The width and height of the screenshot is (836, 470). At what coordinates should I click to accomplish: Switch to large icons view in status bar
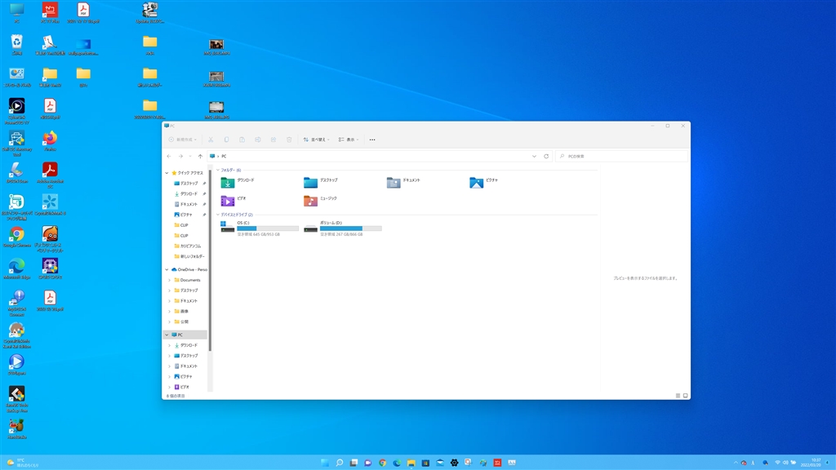tap(685, 396)
